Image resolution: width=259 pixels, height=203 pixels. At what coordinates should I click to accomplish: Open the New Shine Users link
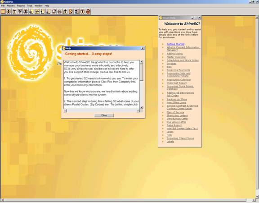[x=176, y=102]
